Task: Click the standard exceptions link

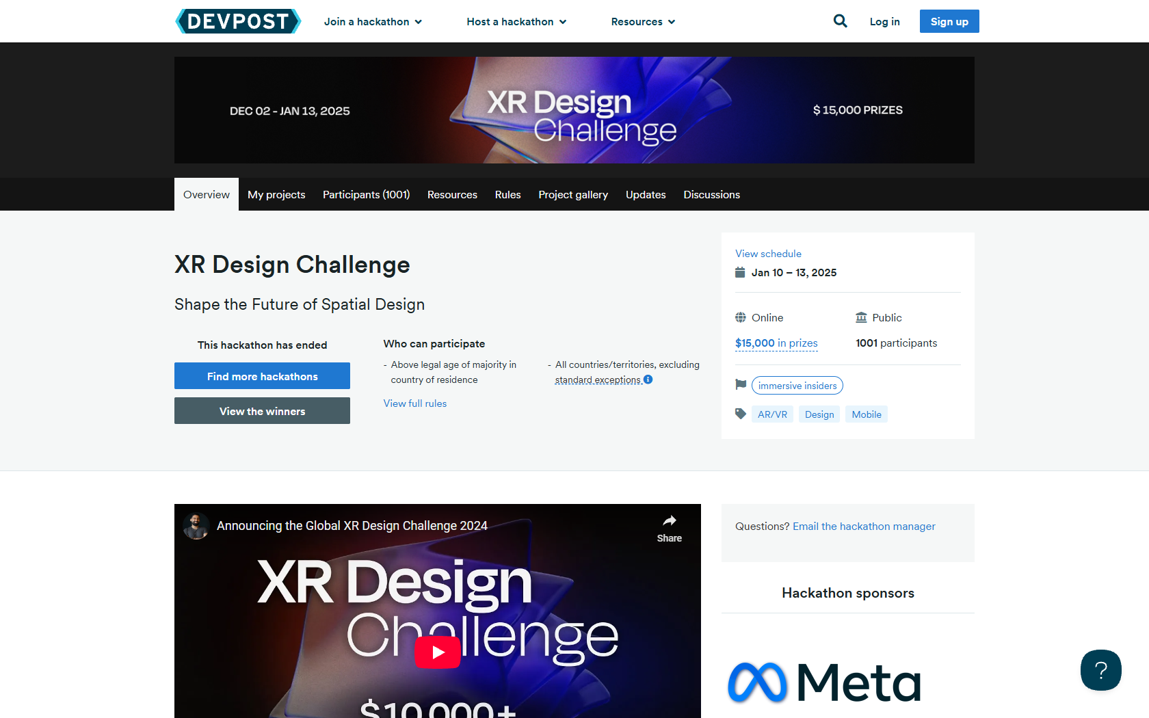Action: [x=598, y=380]
